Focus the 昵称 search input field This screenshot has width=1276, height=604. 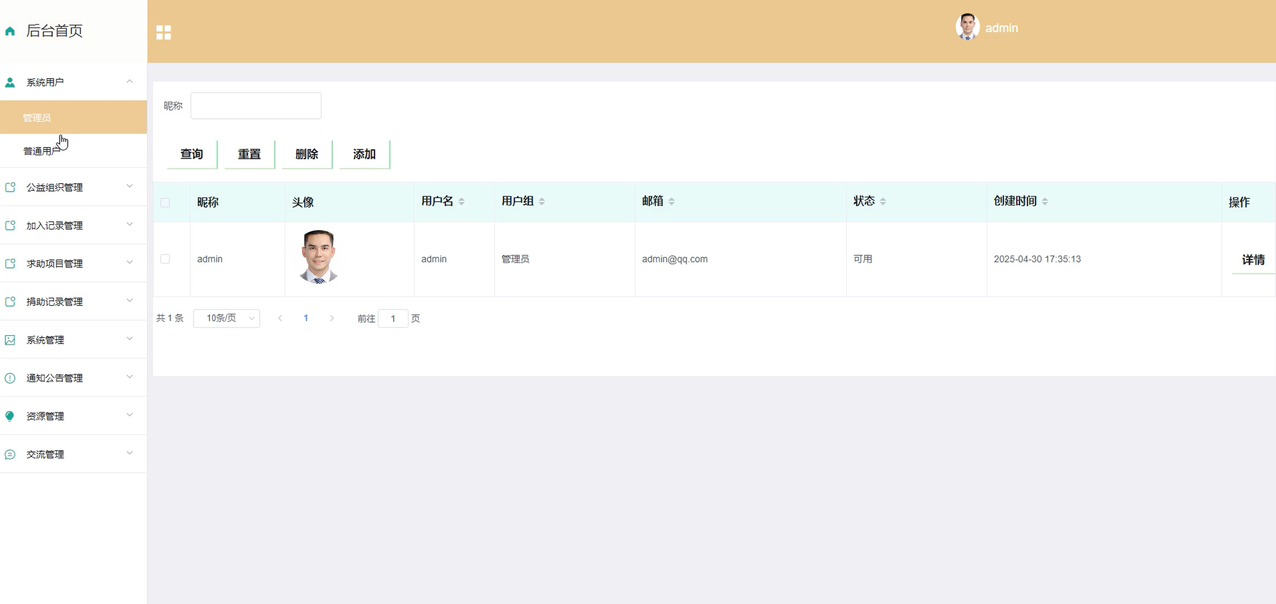point(255,106)
